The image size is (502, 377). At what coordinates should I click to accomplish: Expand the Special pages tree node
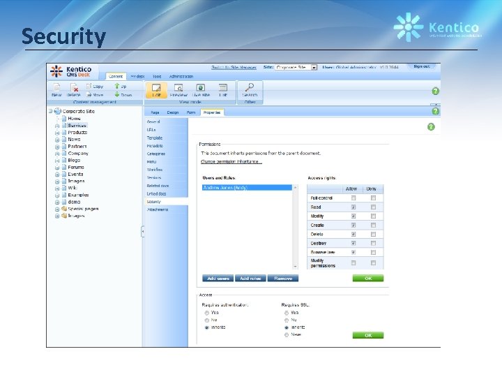(x=57, y=209)
